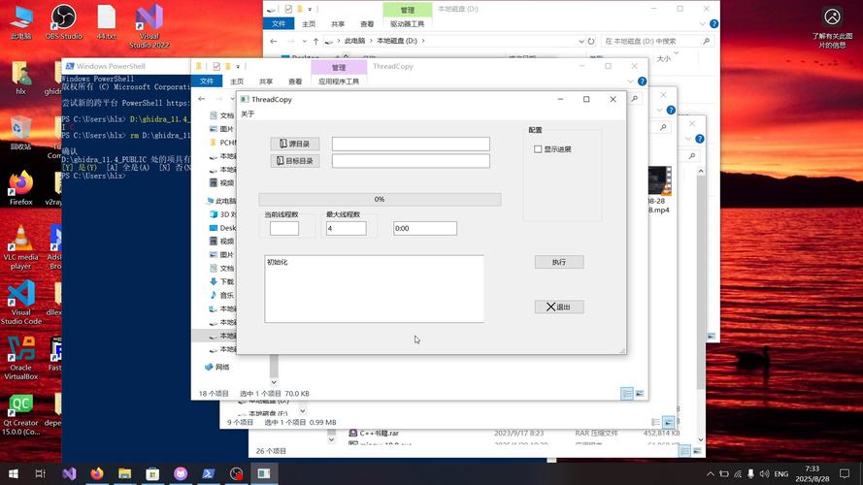
Task: Click the 最大线程数 input showing 4
Action: (x=346, y=229)
